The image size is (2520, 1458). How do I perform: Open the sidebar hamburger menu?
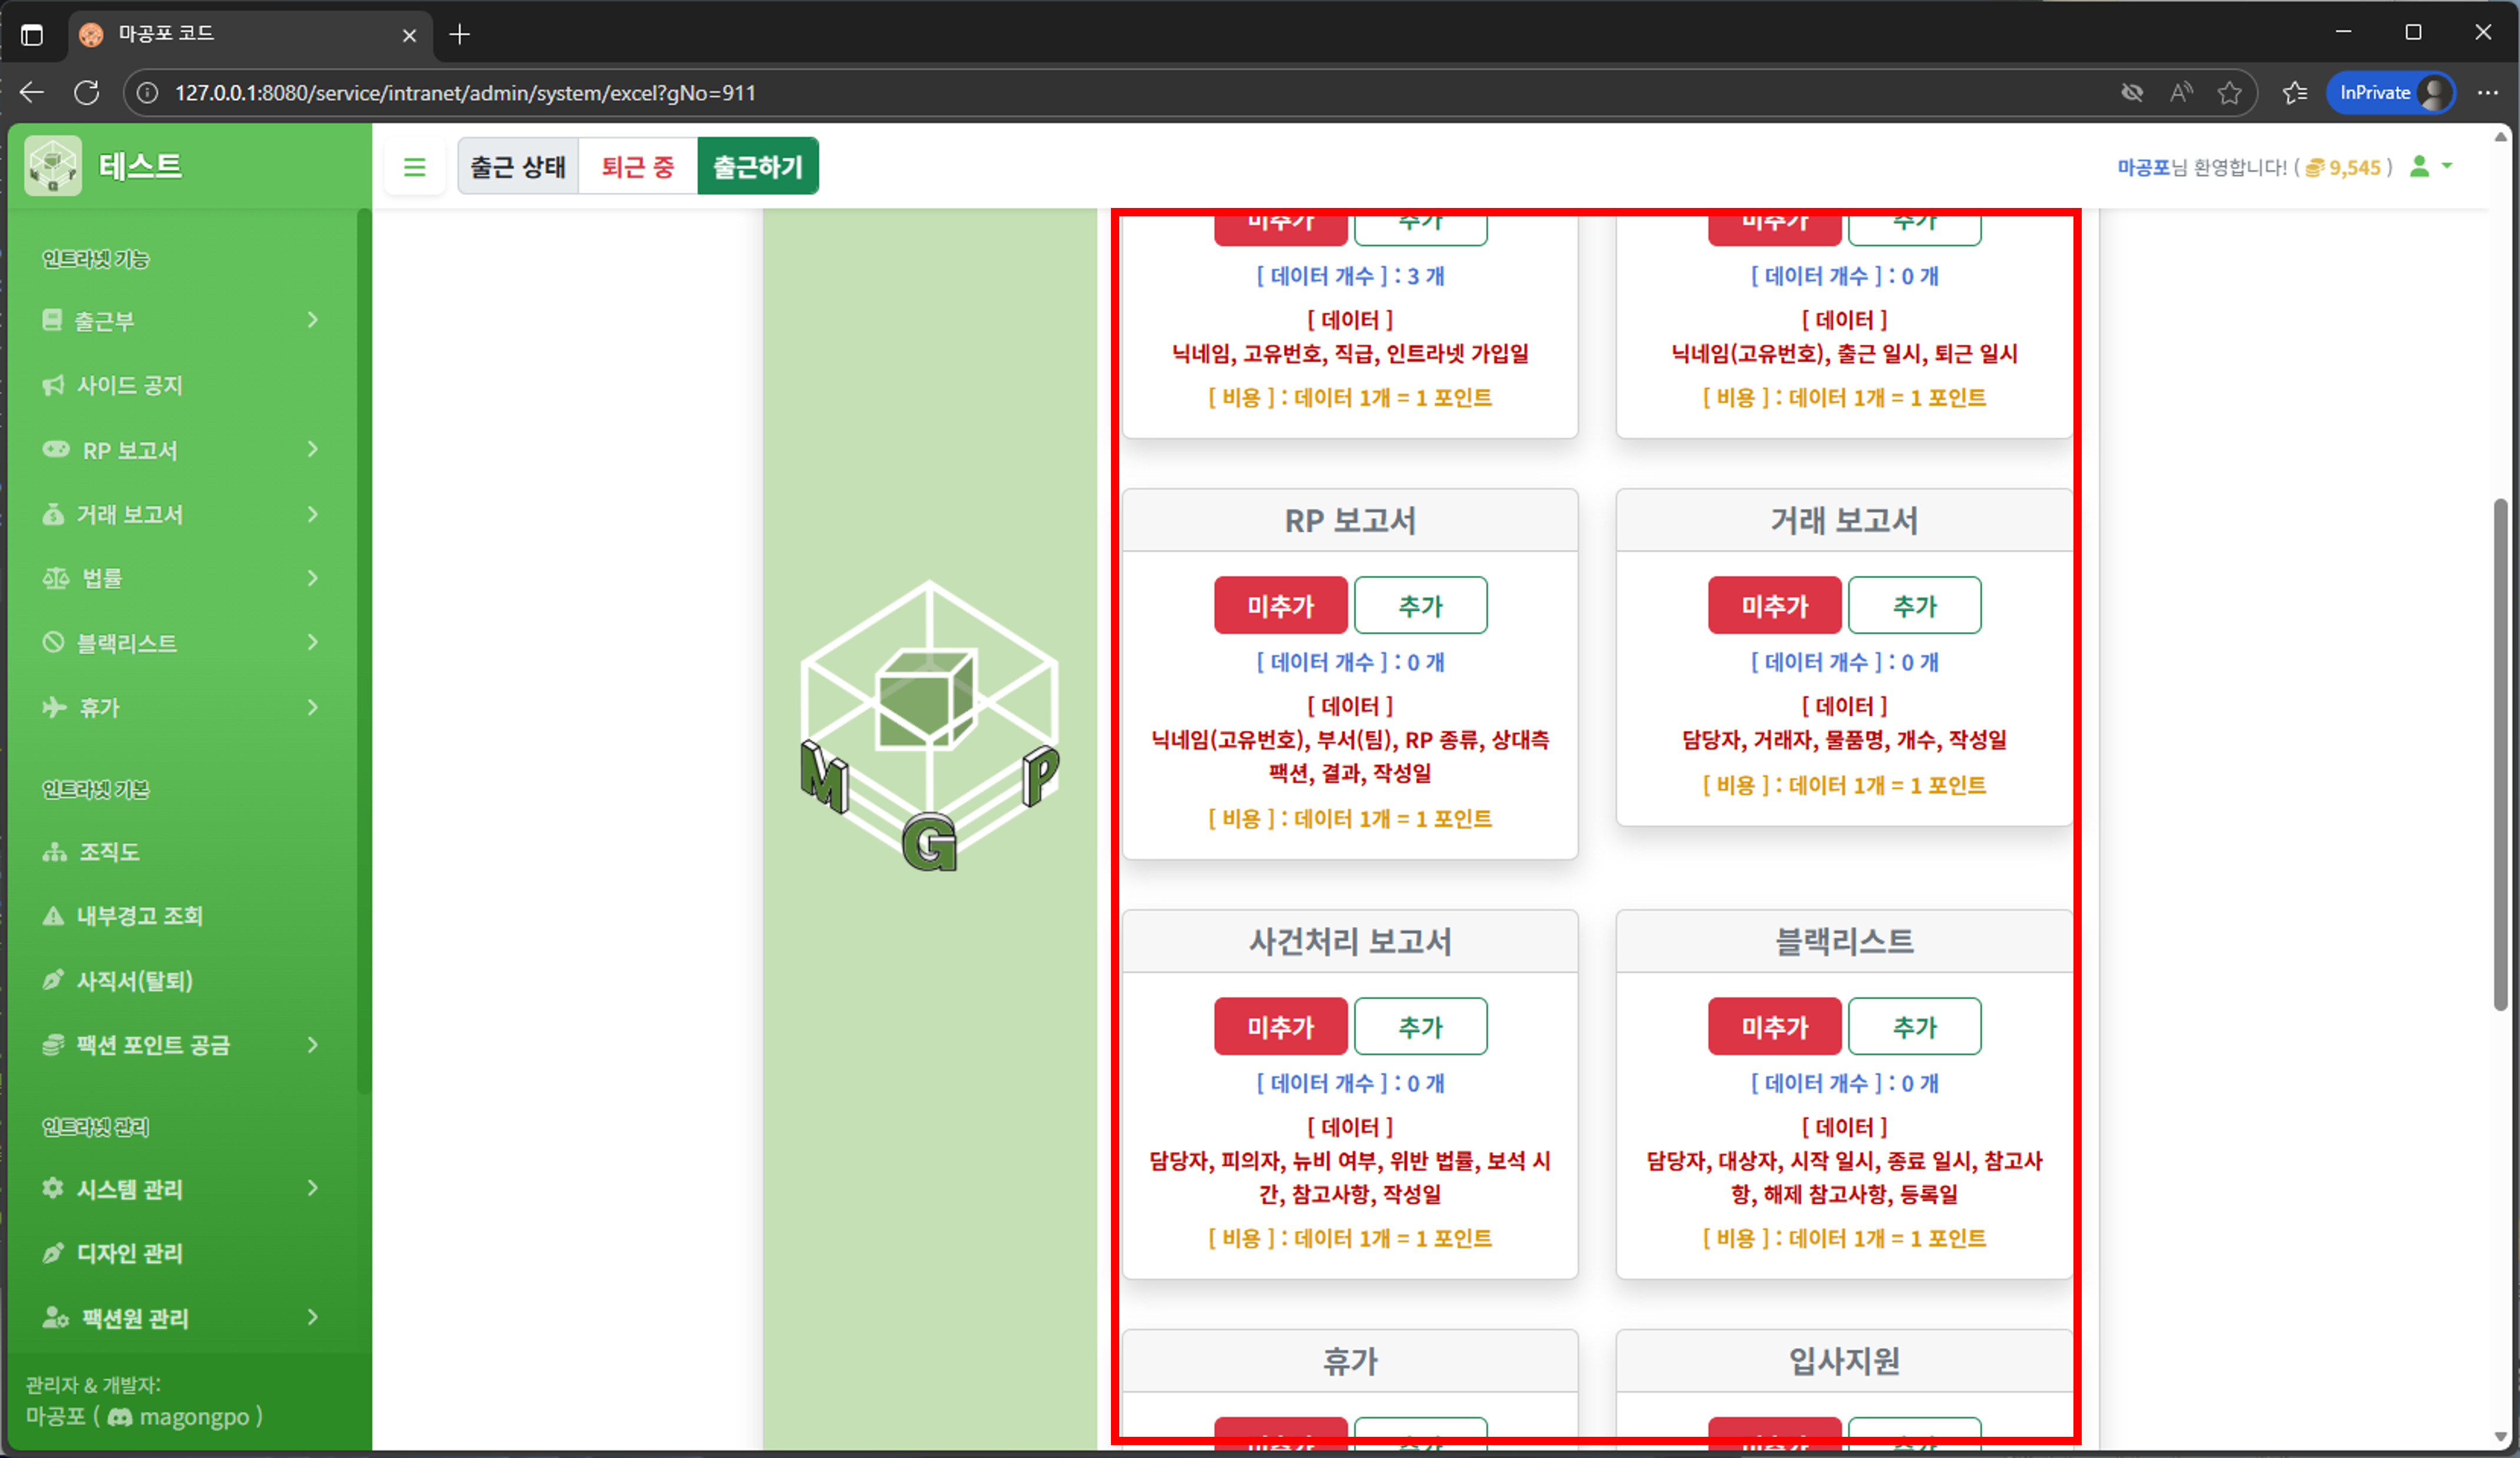415,166
